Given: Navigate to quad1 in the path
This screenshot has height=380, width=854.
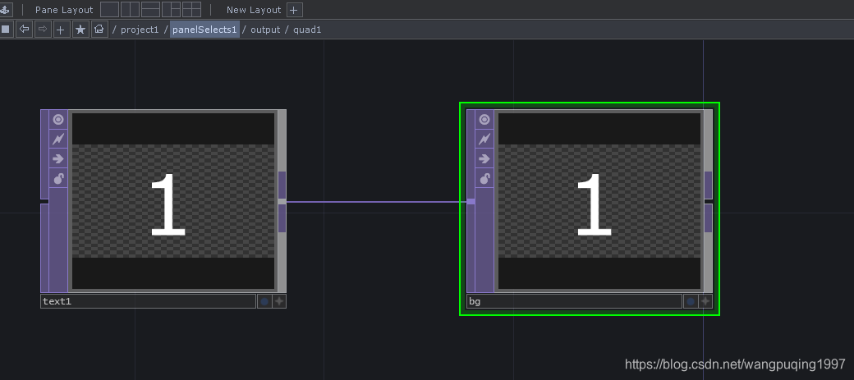Looking at the screenshot, I should point(307,30).
